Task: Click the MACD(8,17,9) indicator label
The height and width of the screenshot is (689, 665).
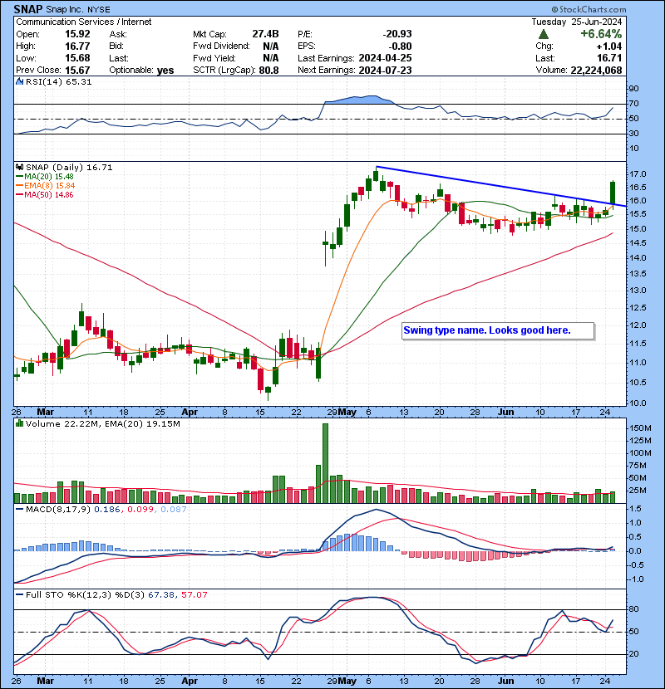Action: [58, 510]
